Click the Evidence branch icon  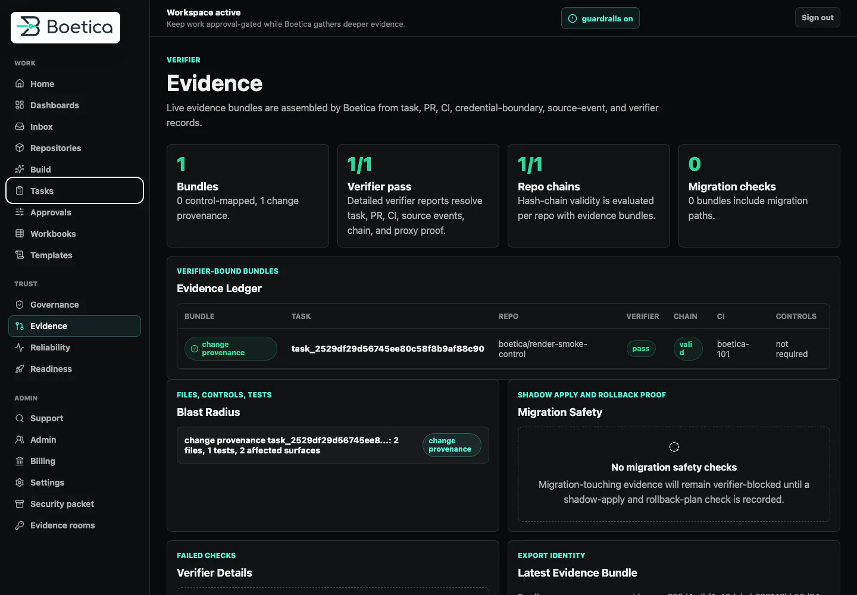tap(20, 326)
